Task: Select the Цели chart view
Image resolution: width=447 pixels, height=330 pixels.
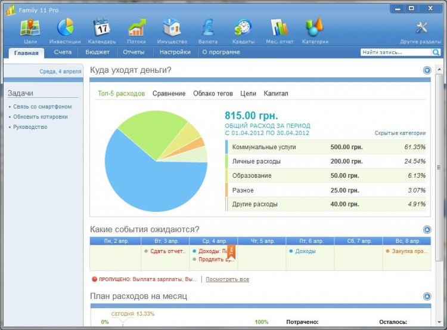Action: point(248,94)
